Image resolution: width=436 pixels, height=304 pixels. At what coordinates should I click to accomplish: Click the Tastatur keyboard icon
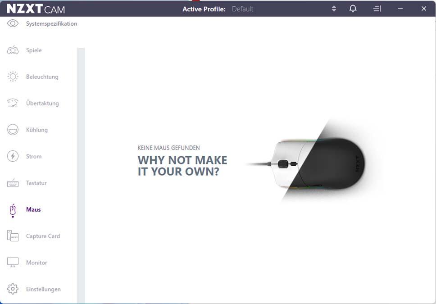[13, 183]
